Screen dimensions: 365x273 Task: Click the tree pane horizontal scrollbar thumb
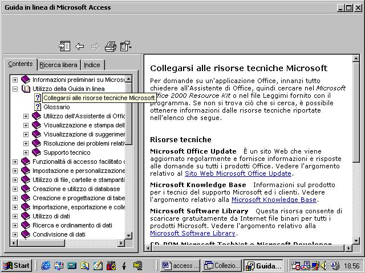click(41, 243)
